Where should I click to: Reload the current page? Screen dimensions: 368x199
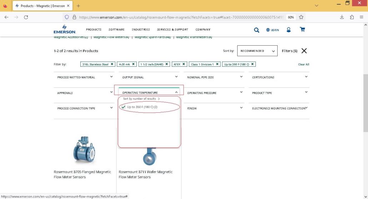pos(26,17)
